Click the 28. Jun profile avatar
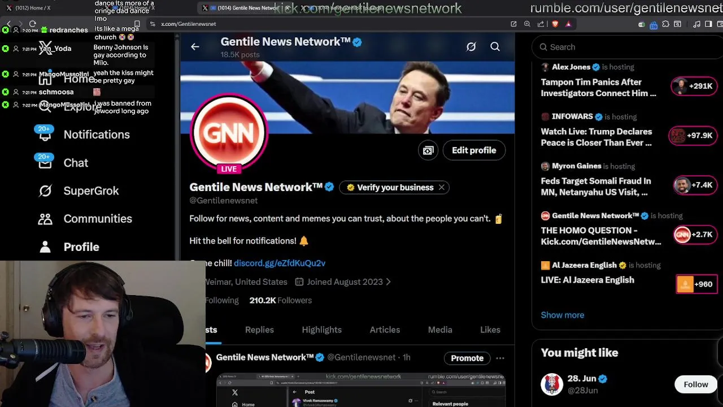The height and width of the screenshot is (407, 723). pos(552,384)
